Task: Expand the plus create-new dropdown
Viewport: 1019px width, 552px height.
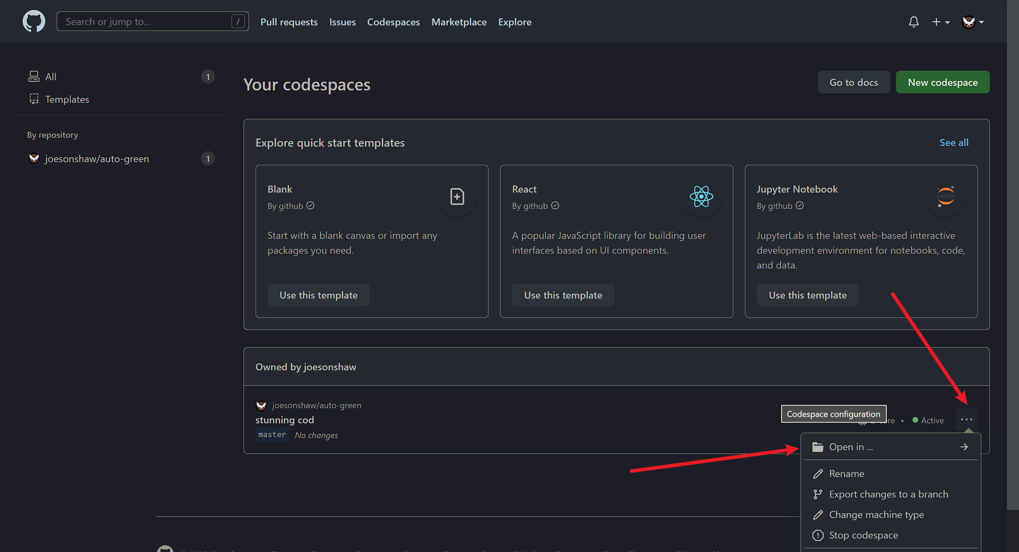Action: point(941,22)
